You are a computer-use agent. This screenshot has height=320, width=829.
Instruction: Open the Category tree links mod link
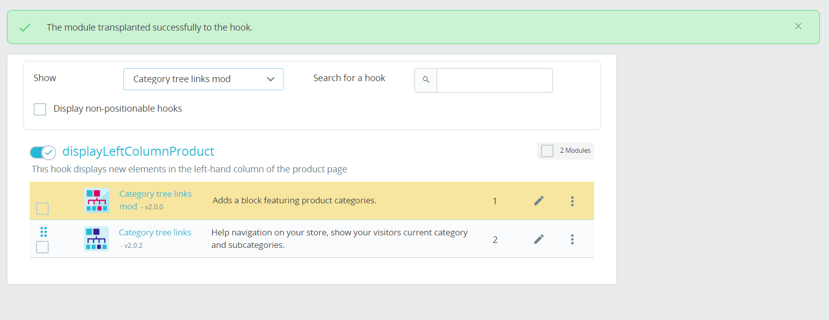[x=155, y=194]
